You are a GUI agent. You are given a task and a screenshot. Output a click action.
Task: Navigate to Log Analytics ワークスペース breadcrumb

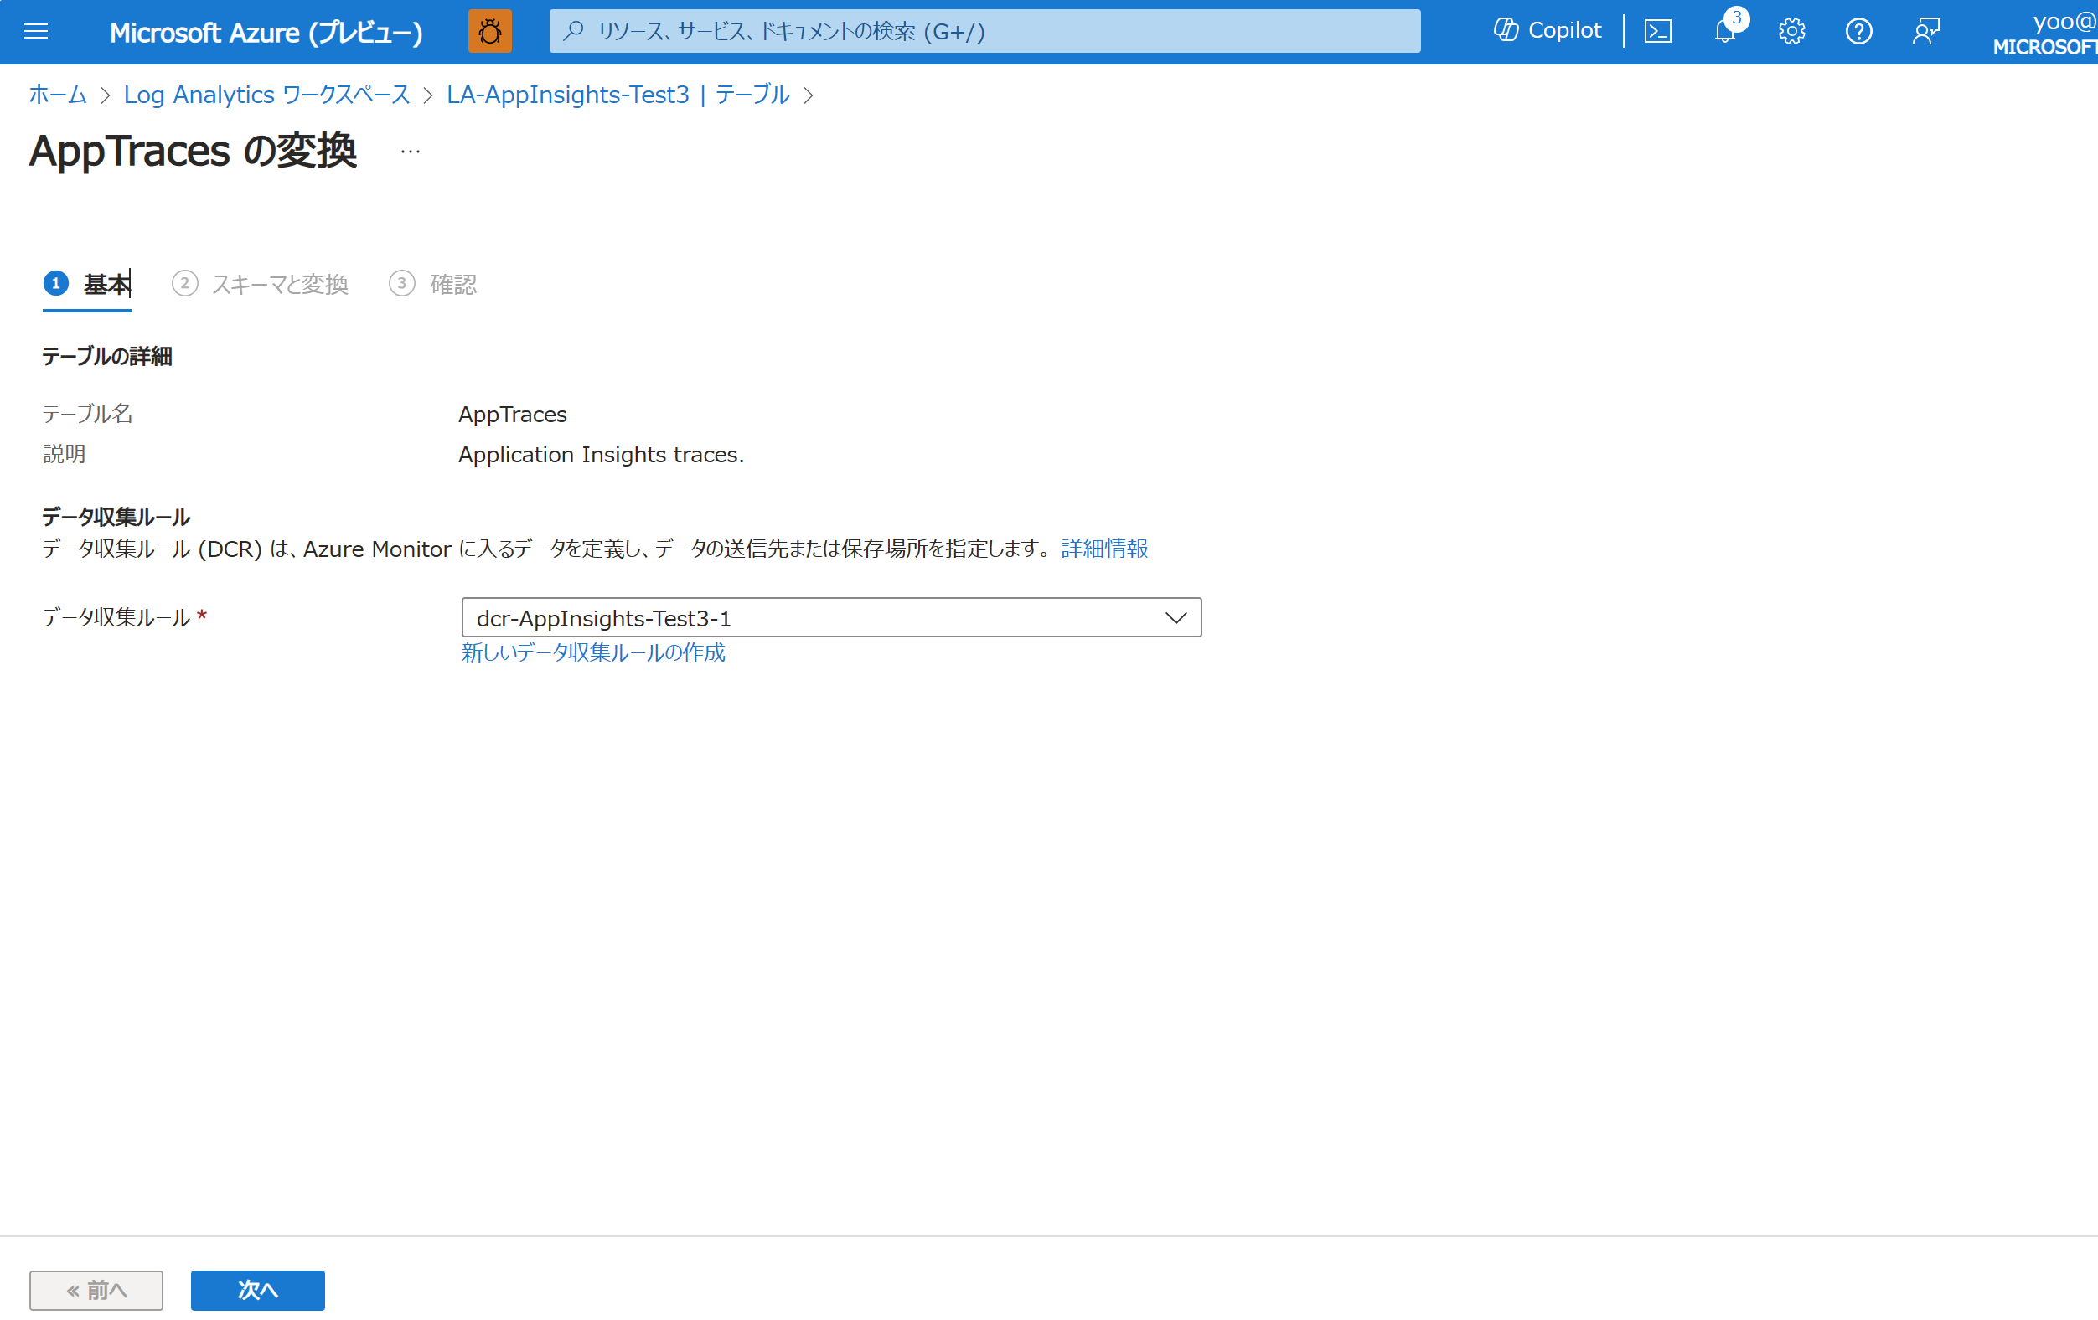[x=266, y=95]
